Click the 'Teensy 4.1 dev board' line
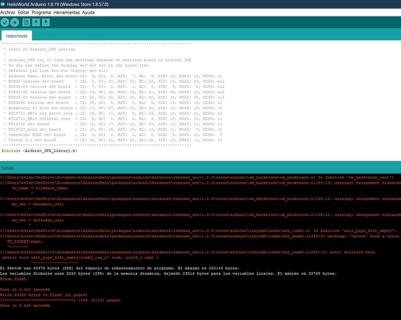 tap(113, 140)
